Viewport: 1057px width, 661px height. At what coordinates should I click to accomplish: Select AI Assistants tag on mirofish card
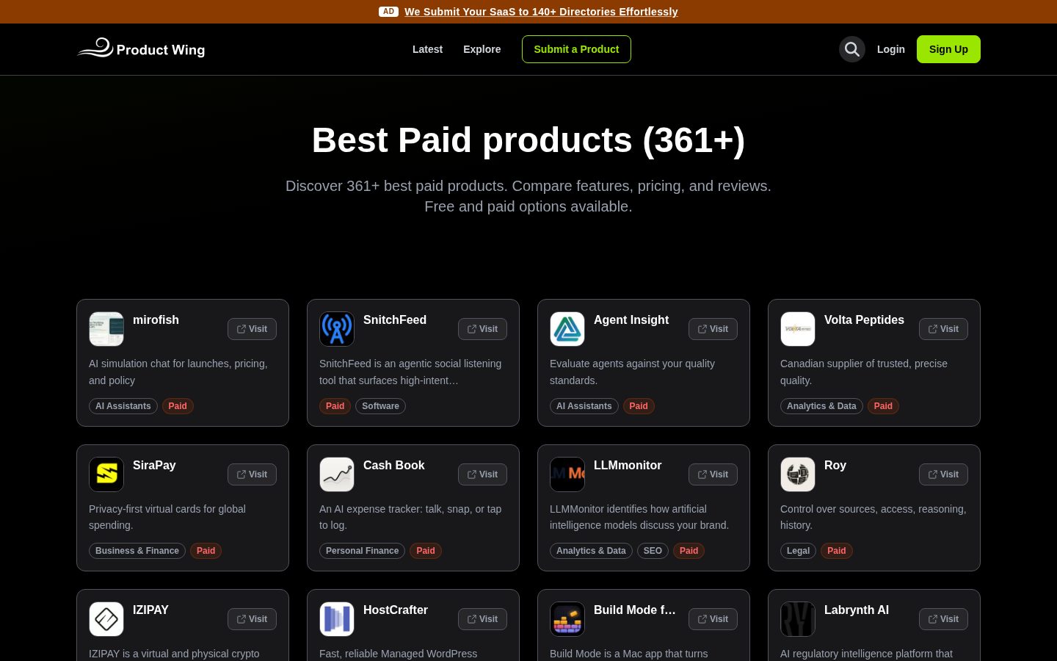123,406
